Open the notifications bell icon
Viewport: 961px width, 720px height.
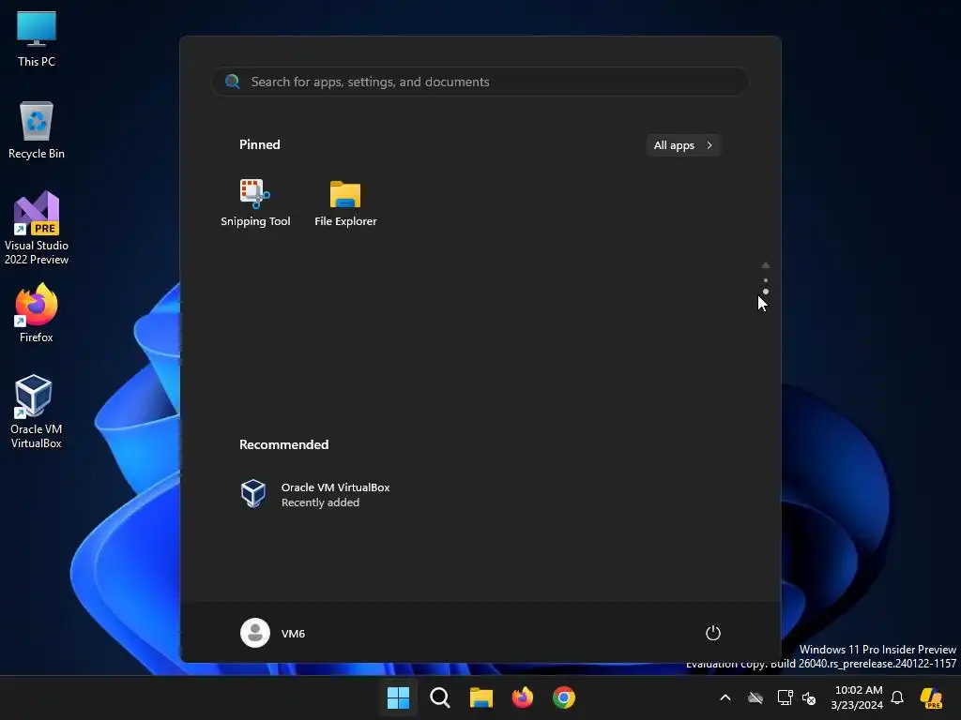pyautogui.click(x=897, y=697)
